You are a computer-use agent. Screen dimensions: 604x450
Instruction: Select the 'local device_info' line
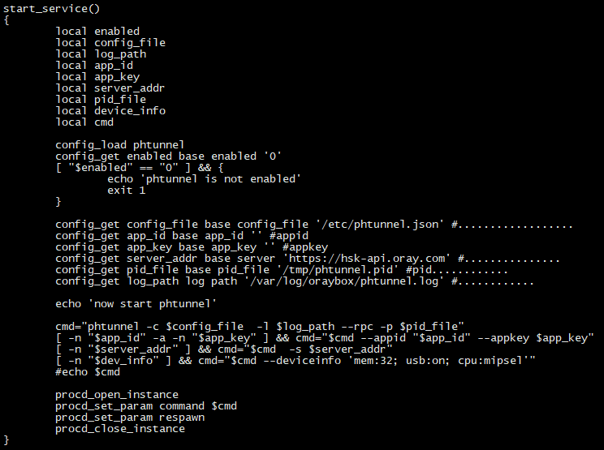pyautogui.click(x=110, y=111)
